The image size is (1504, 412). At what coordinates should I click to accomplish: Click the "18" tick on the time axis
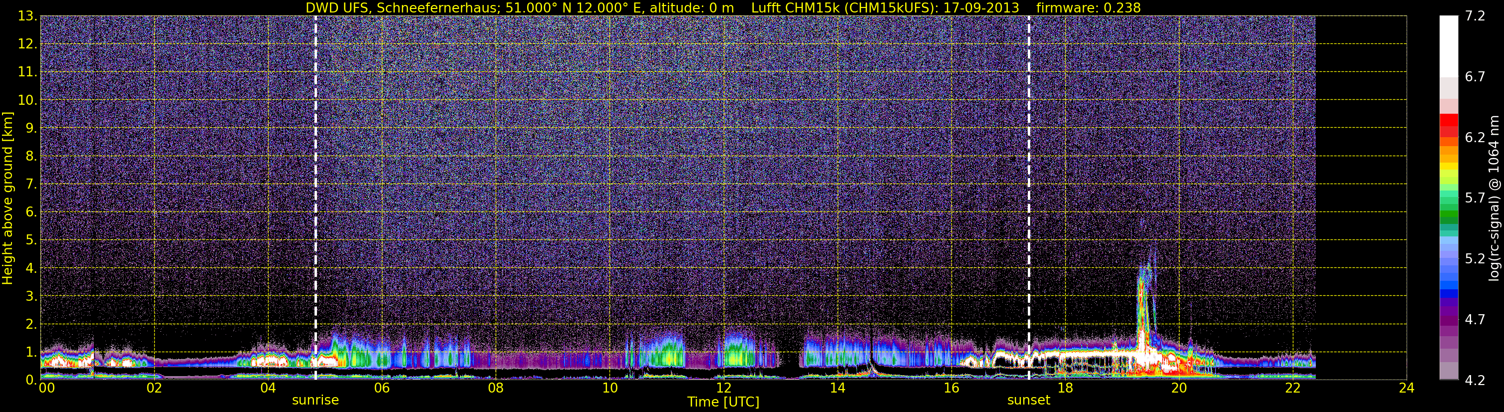pos(1065,388)
